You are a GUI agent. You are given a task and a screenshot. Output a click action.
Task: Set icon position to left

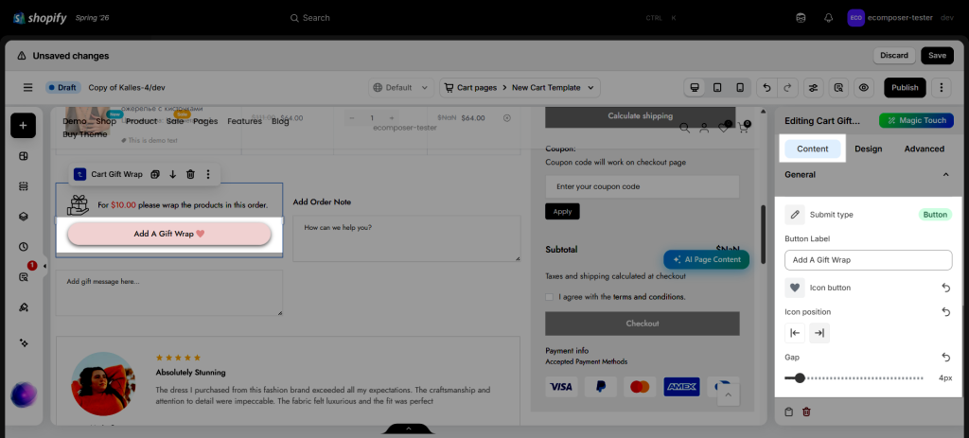click(795, 333)
